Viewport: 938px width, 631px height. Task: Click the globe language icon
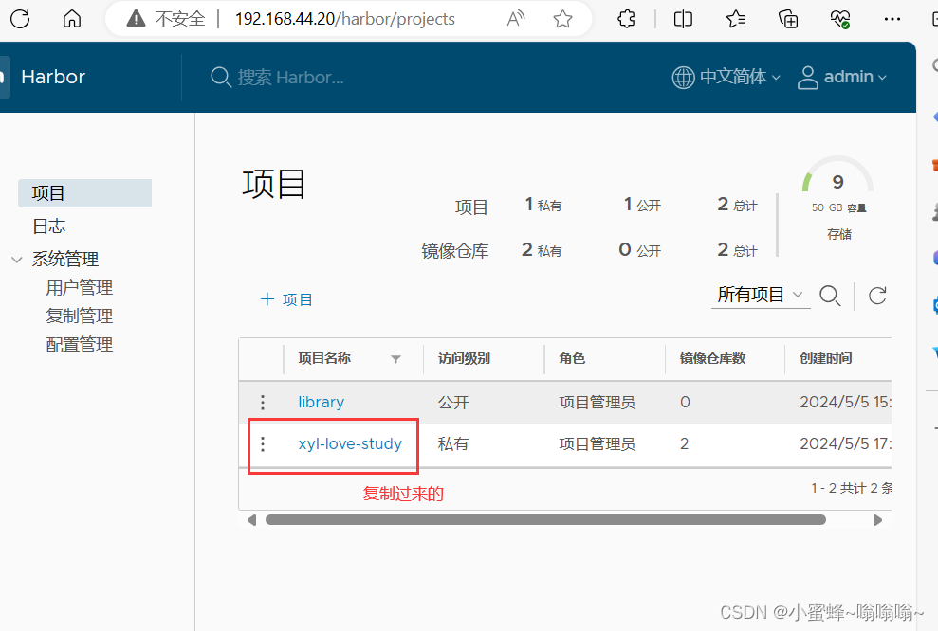[683, 77]
